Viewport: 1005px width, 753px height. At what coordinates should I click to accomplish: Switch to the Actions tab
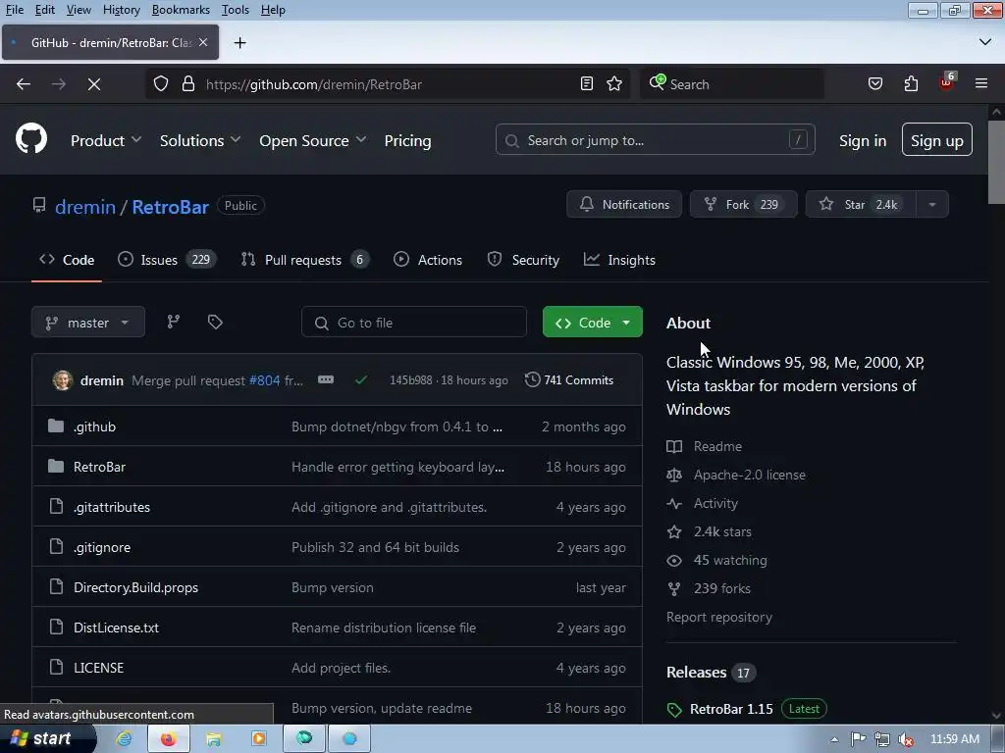tap(428, 260)
